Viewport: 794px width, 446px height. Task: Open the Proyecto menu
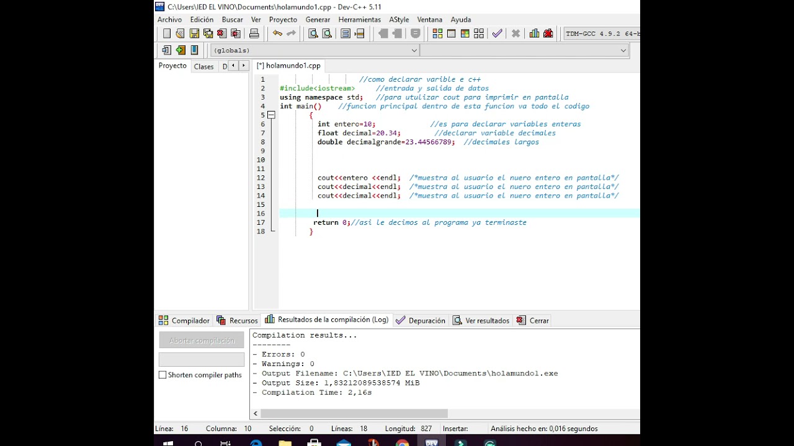pos(283,19)
